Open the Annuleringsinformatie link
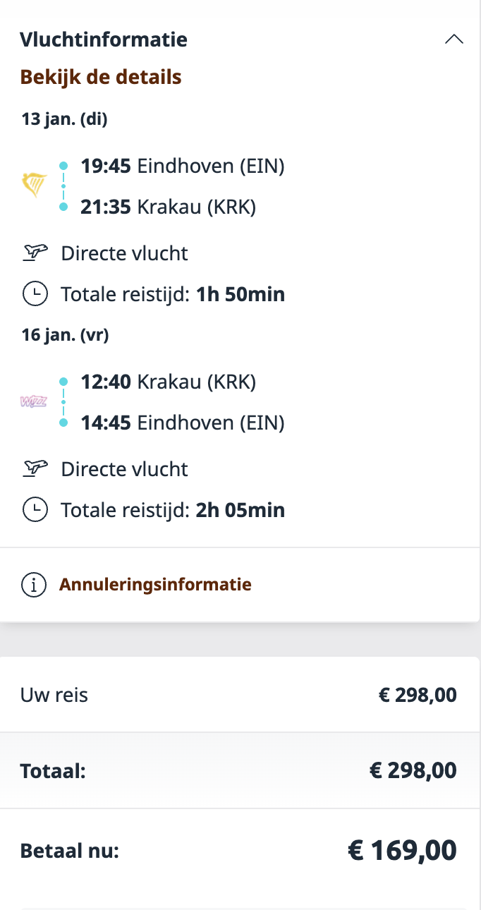The image size is (481, 910). point(155,585)
